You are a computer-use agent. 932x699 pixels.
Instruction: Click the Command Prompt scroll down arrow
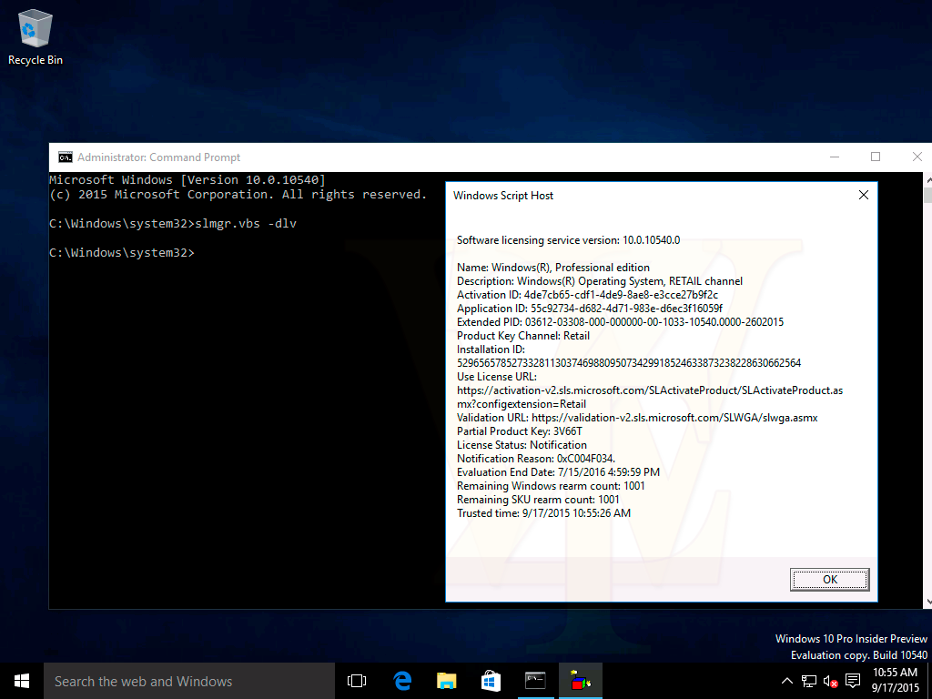927,602
